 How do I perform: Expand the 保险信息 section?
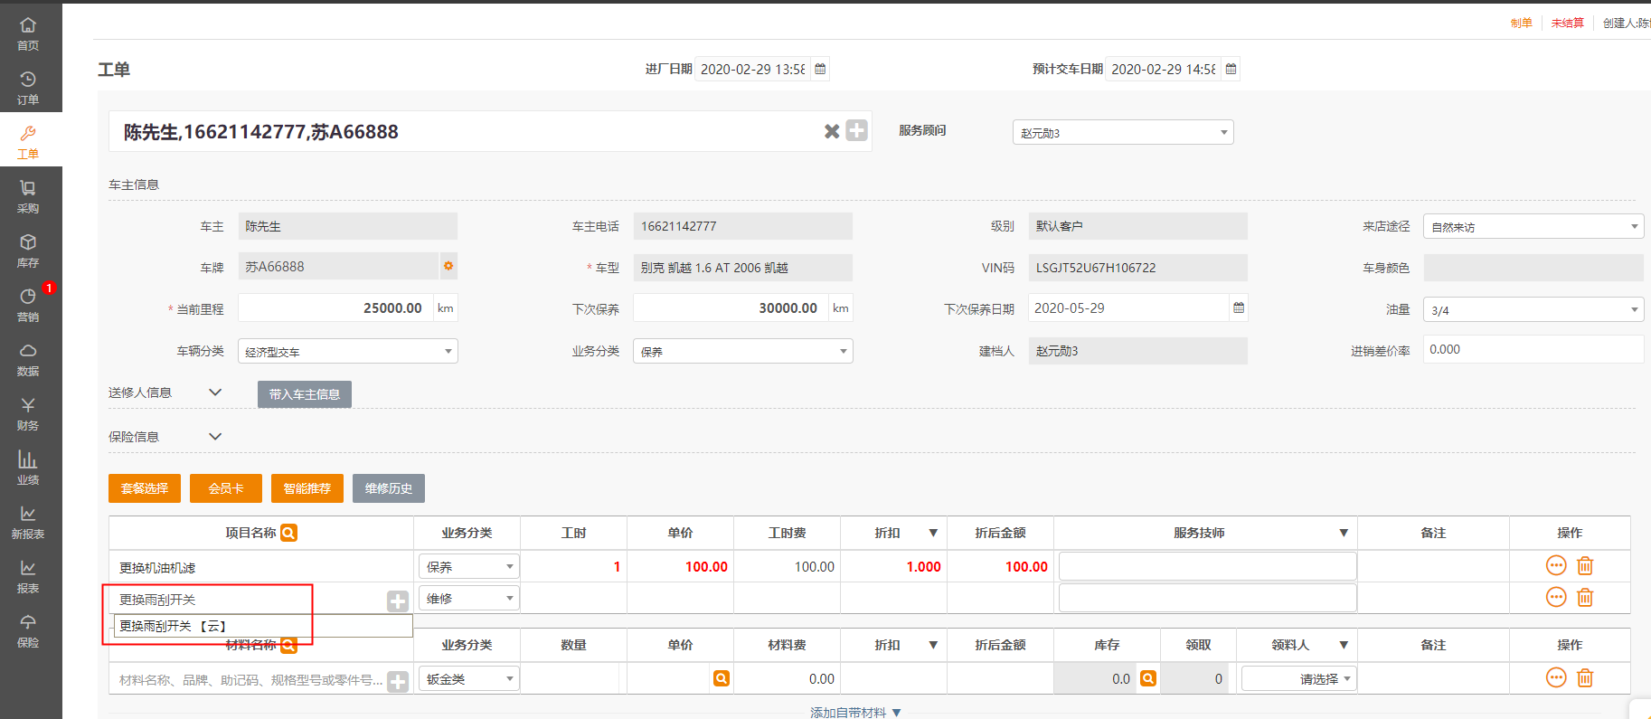point(215,437)
